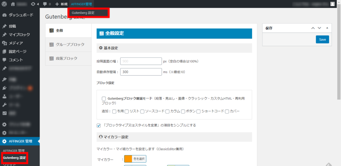Check the ボタン checkbox
341x166 pixels.
(x=183, y=112)
